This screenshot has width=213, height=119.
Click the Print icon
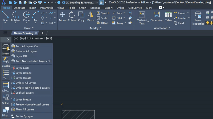[x=35, y=2]
